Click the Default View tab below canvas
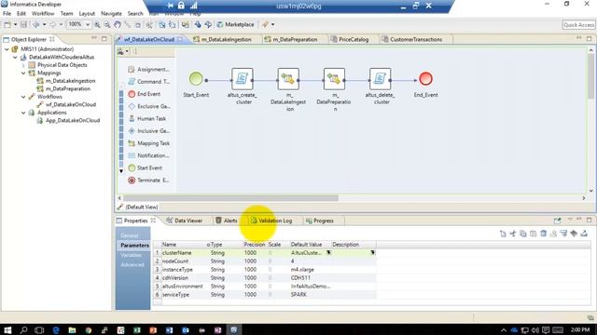Screen dimensions: 597x335 pyautogui.click(x=138, y=207)
